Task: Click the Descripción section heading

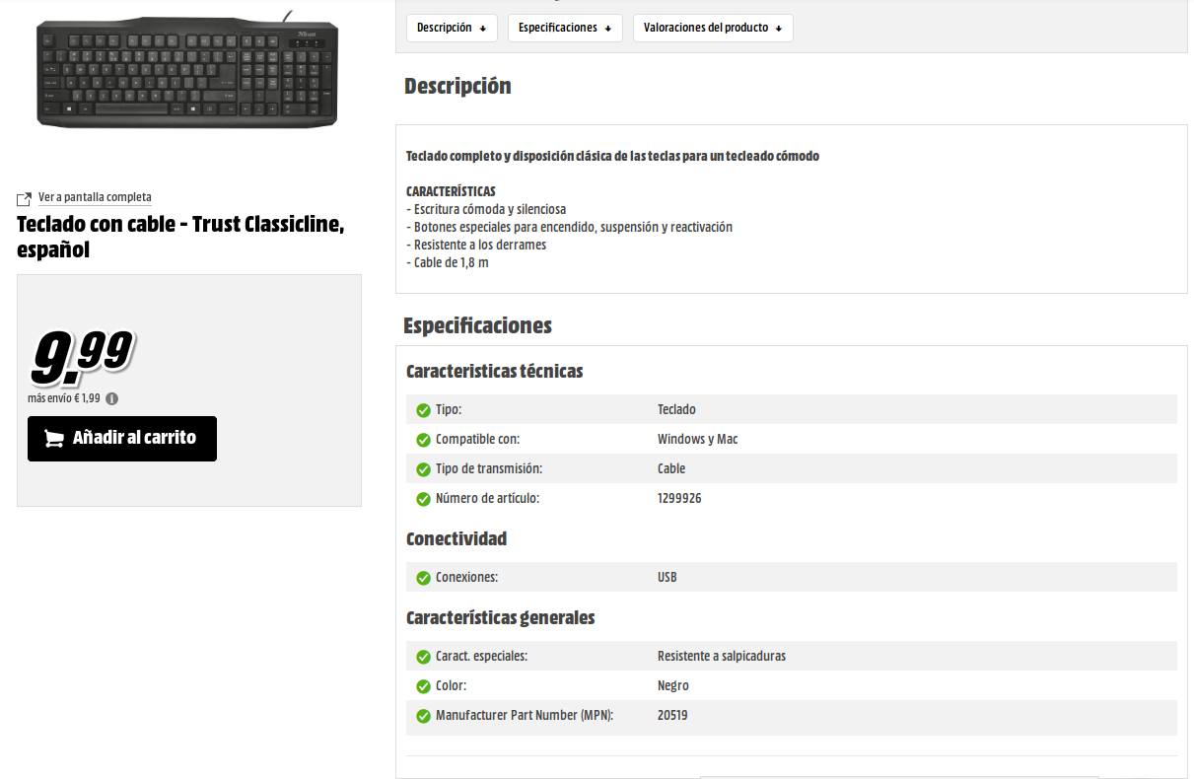Action: pos(457,86)
